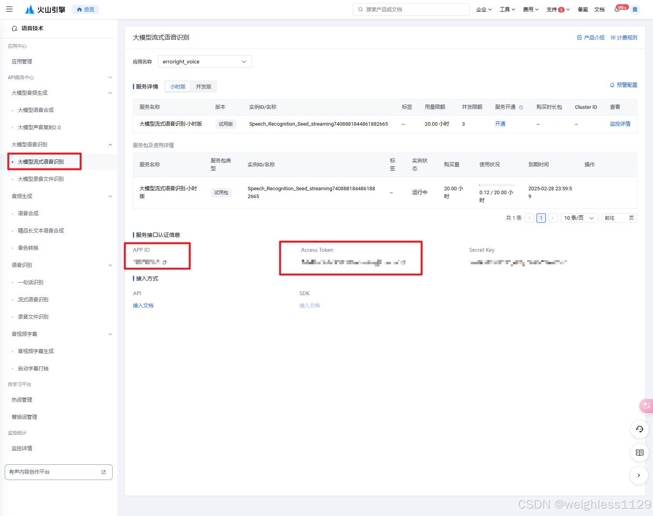The height and width of the screenshot is (516, 653).
Task: Open 预警配置 alert settings
Action: (x=624, y=85)
